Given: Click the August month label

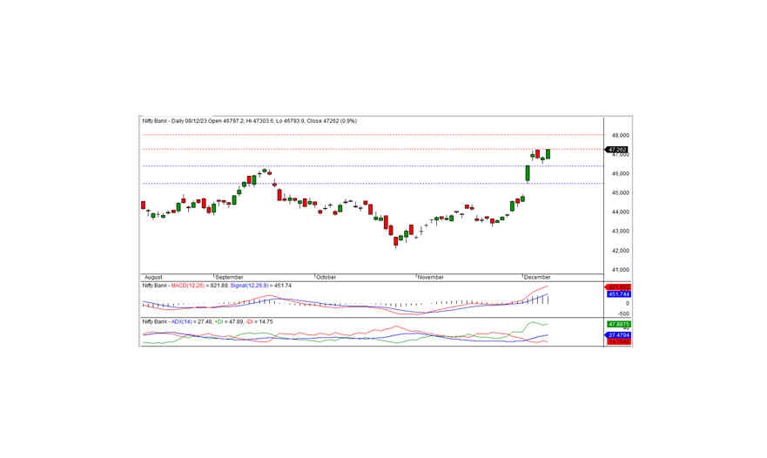Looking at the screenshot, I should (153, 277).
